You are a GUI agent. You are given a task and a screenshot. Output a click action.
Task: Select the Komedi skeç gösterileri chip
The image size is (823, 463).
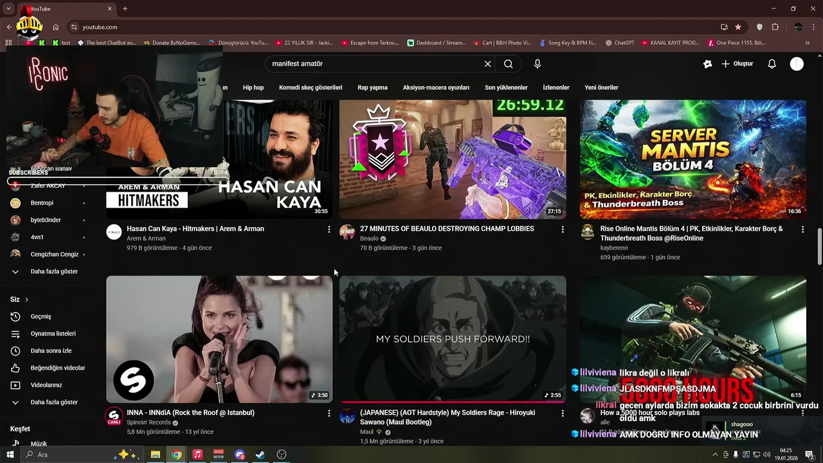point(311,87)
